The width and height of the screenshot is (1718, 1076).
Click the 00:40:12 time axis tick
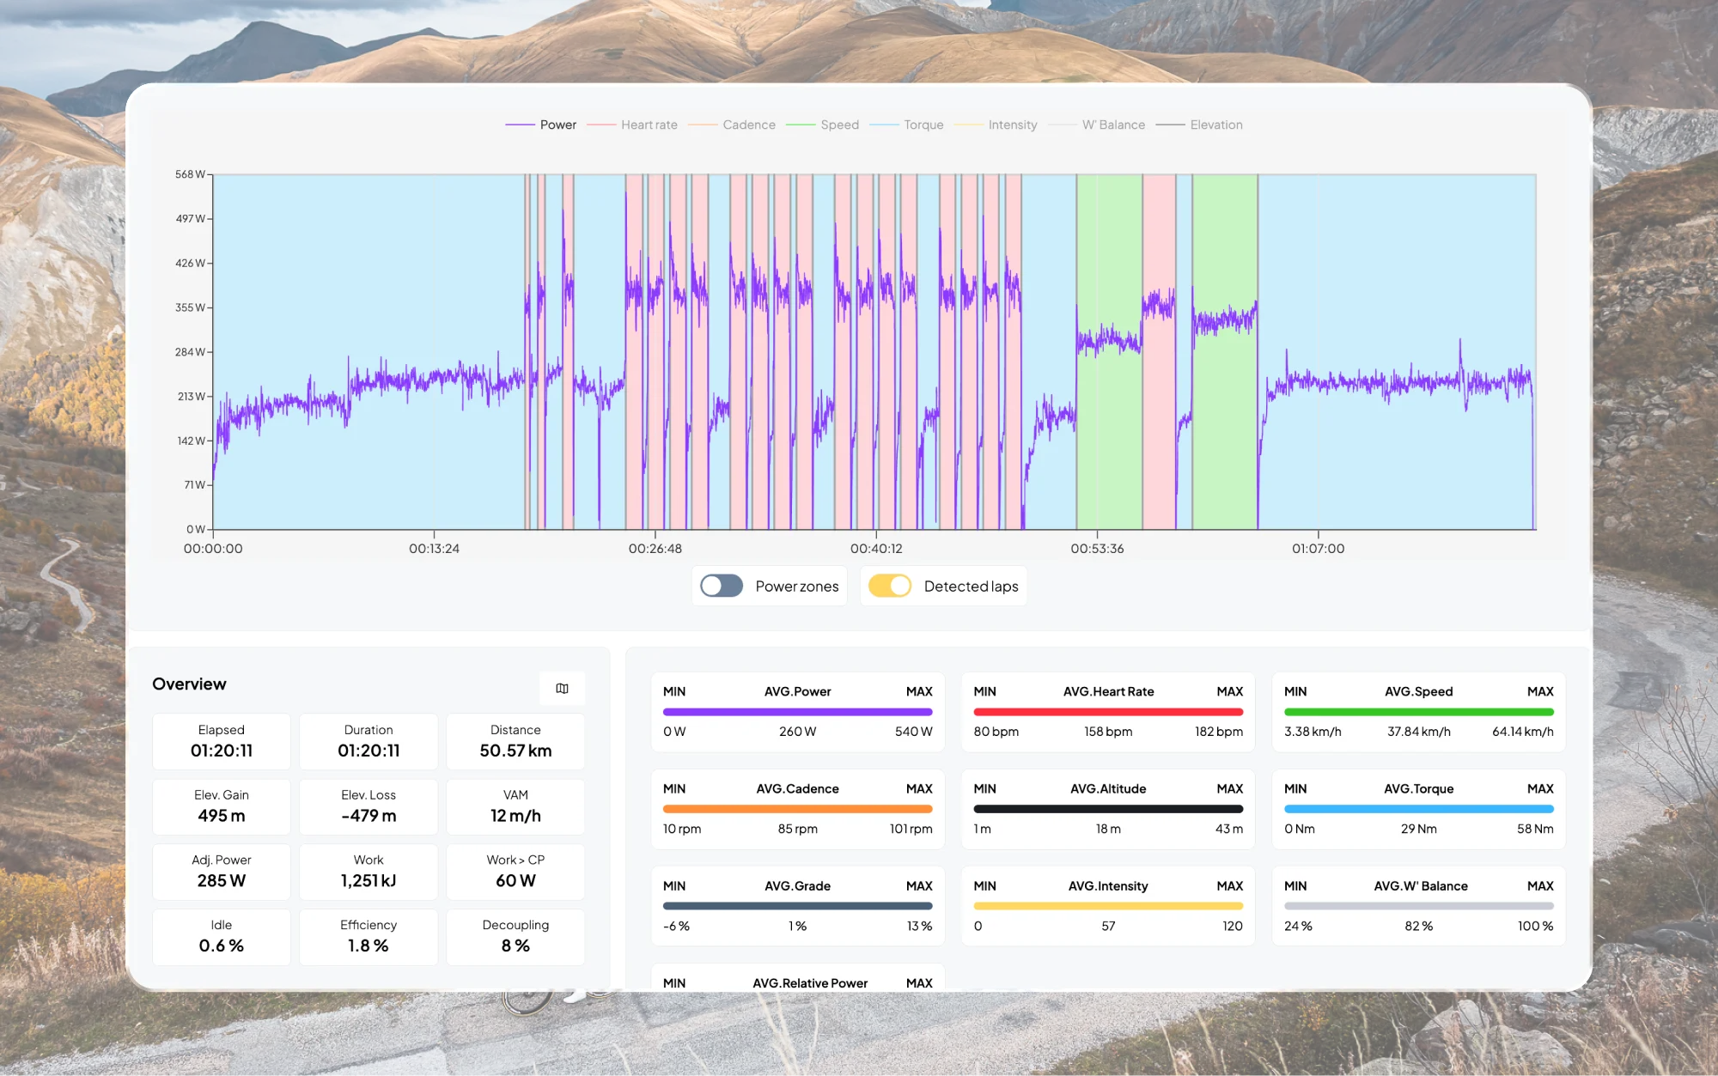coord(876,548)
